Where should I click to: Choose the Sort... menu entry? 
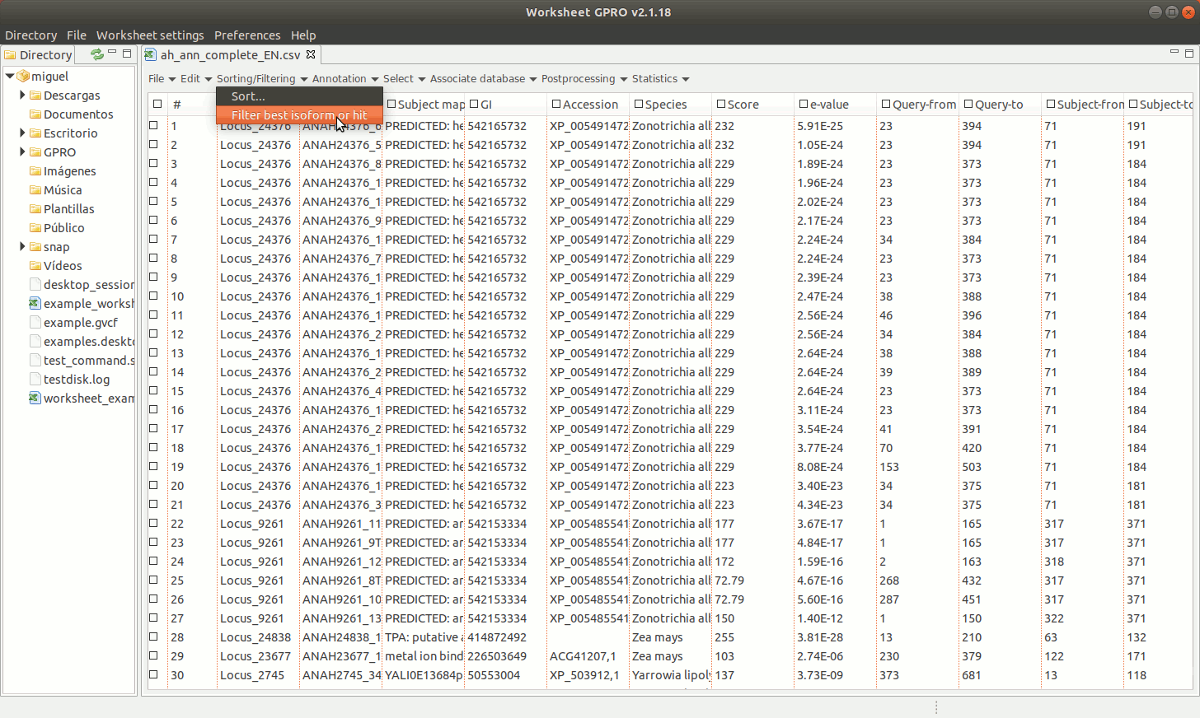pyautogui.click(x=248, y=96)
